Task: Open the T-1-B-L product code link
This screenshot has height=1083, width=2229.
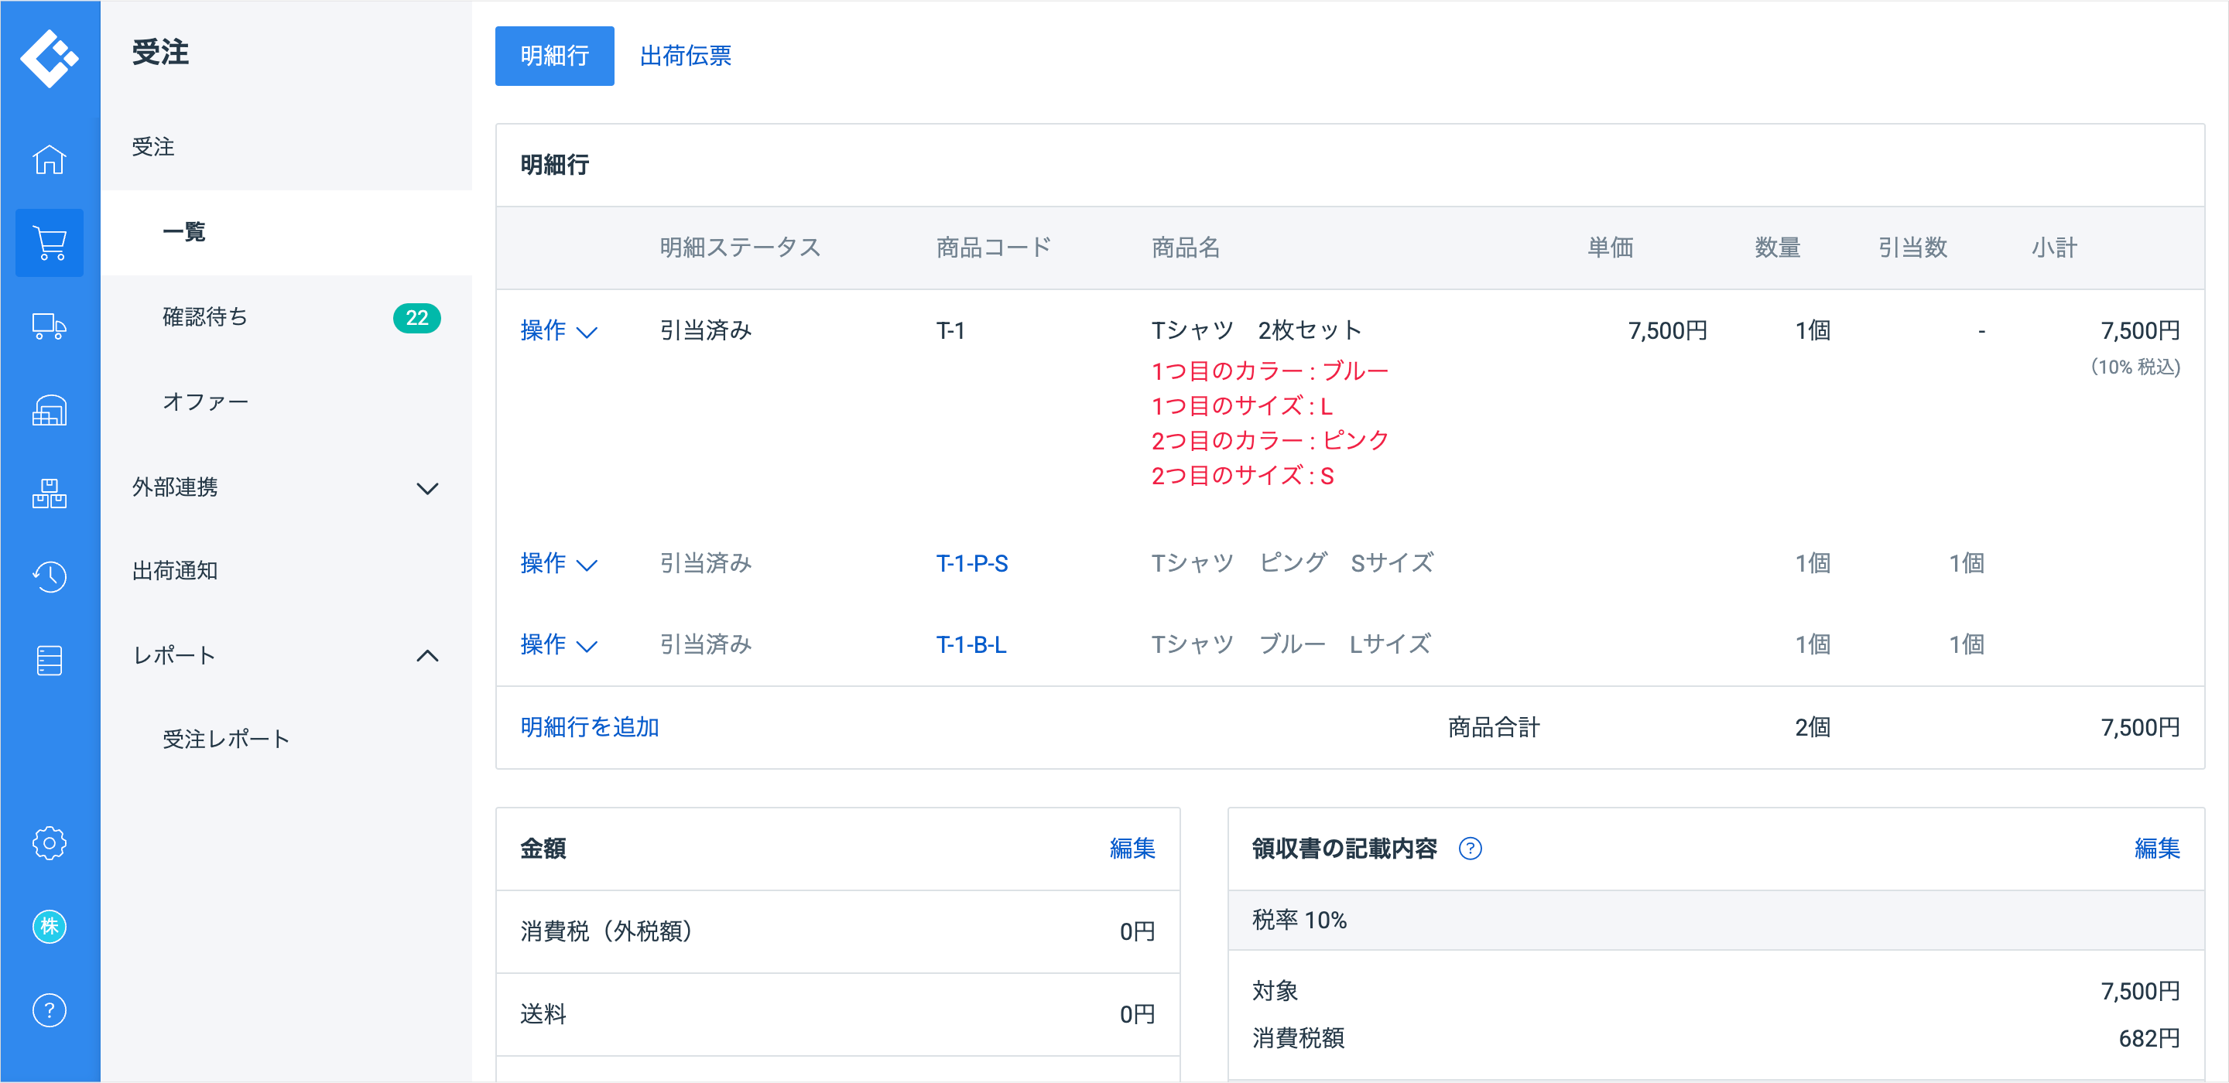Action: [x=970, y=644]
